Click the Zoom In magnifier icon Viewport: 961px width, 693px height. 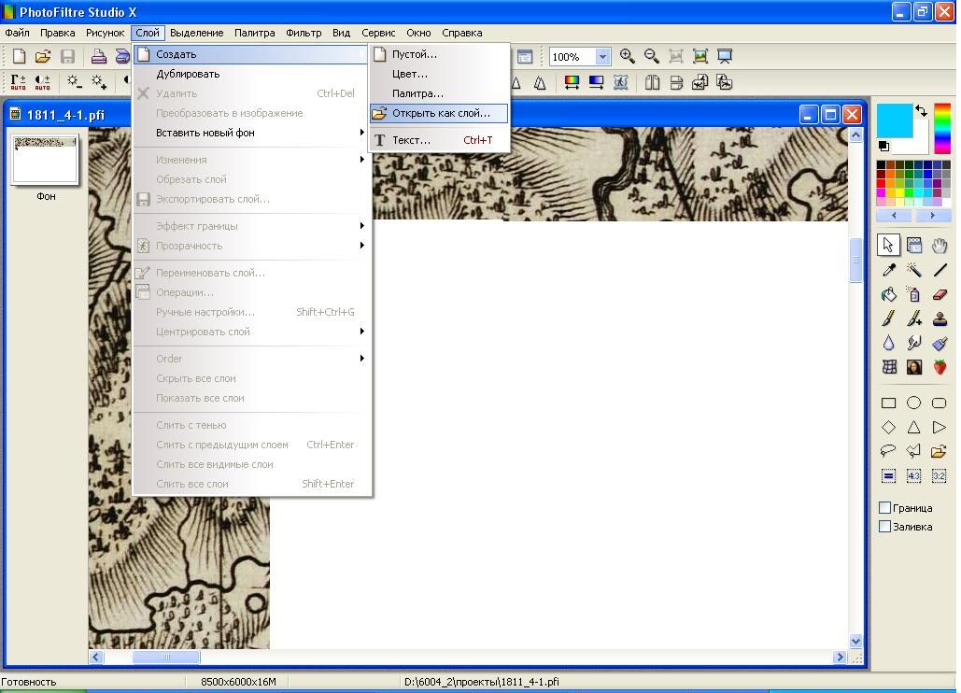[x=628, y=57]
